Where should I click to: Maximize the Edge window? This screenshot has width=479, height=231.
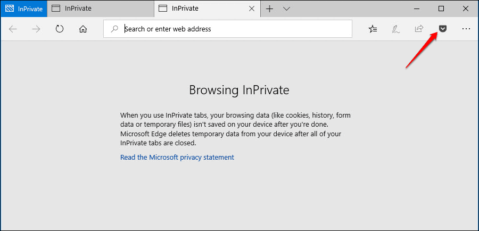pyautogui.click(x=441, y=9)
